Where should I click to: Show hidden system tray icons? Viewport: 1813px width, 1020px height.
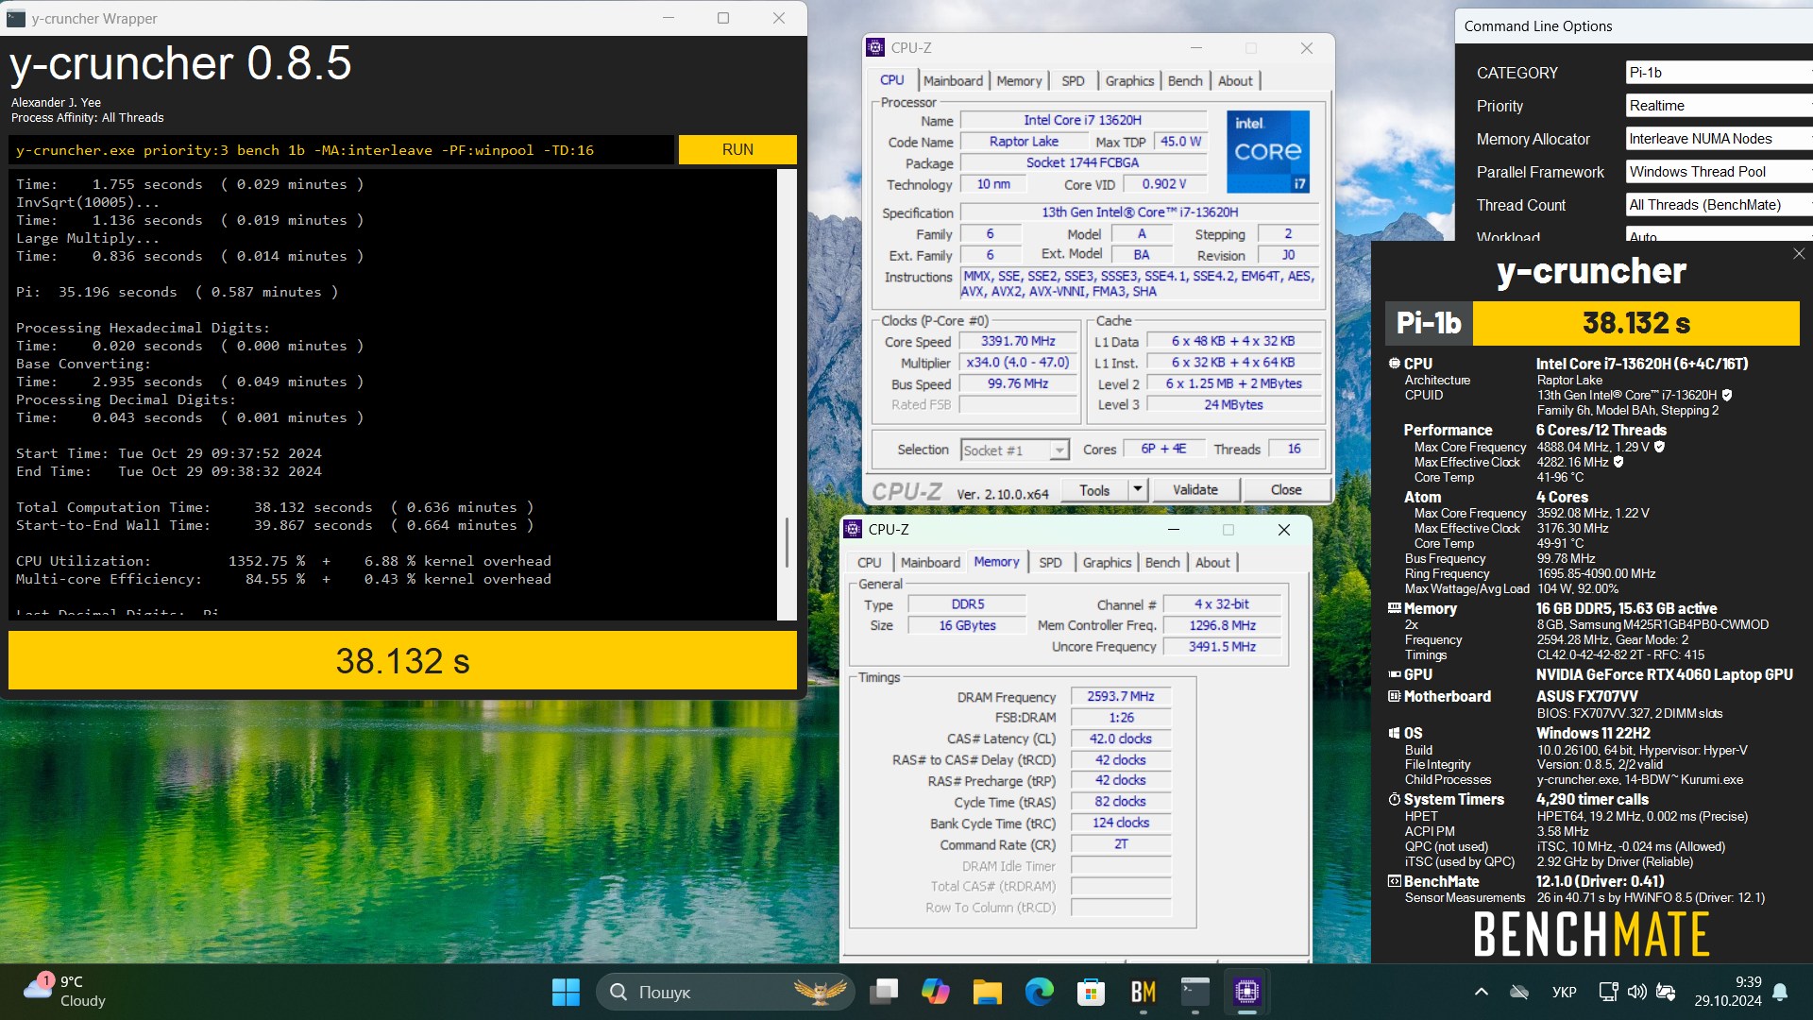pyautogui.click(x=1481, y=992)
